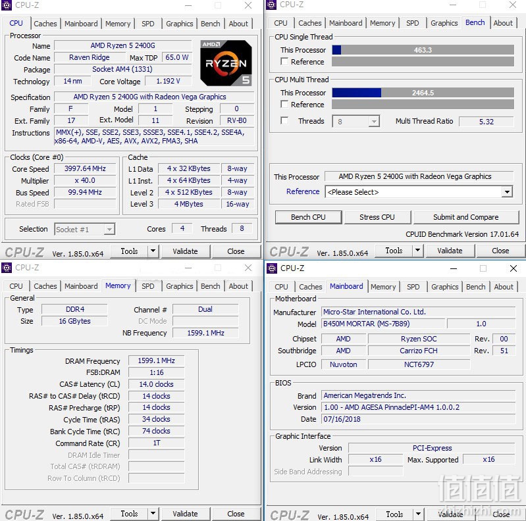The height and width of the screenshot is (521, 526).
Task: Click the CPU-Z app icon in the Memory window title bar
Action: point(7,268)
